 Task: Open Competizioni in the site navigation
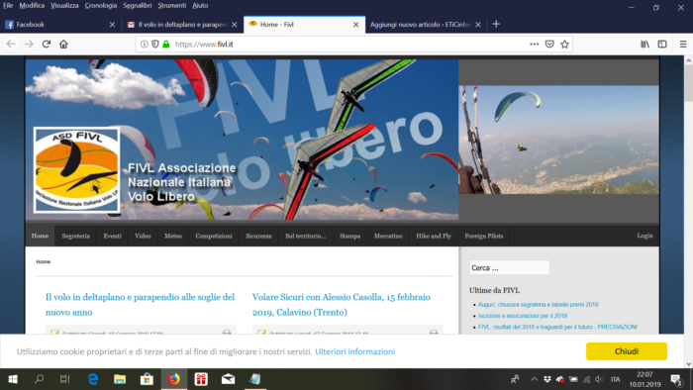(x=214, y=236)
